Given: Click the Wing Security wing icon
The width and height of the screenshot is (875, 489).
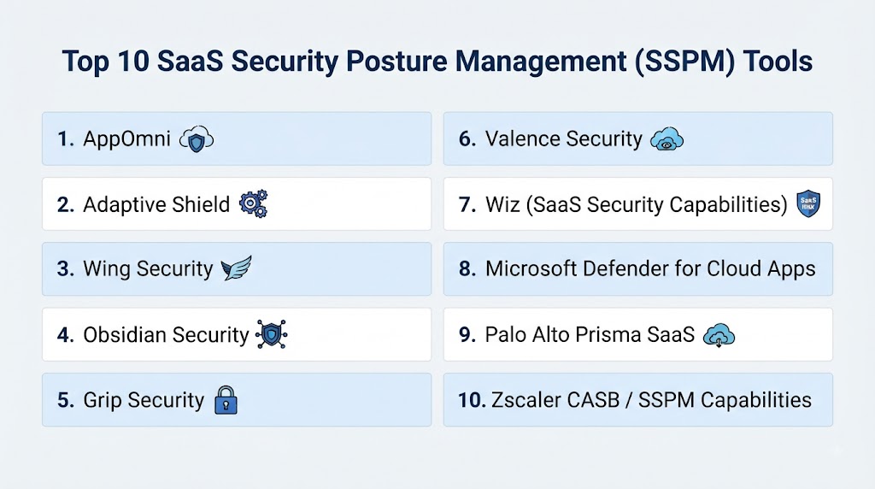Looking at the screenshot, I should [237, 268].
